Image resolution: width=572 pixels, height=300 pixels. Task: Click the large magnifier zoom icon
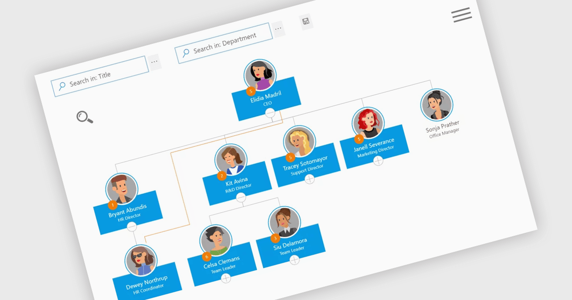pos(85,117)
